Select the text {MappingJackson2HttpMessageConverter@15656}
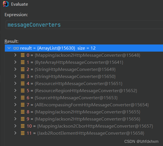163x146 pixels. click(87, 119)
